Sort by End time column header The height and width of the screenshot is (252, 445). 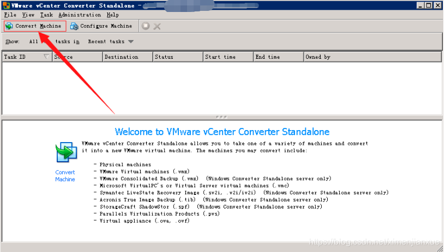[279, 57]
